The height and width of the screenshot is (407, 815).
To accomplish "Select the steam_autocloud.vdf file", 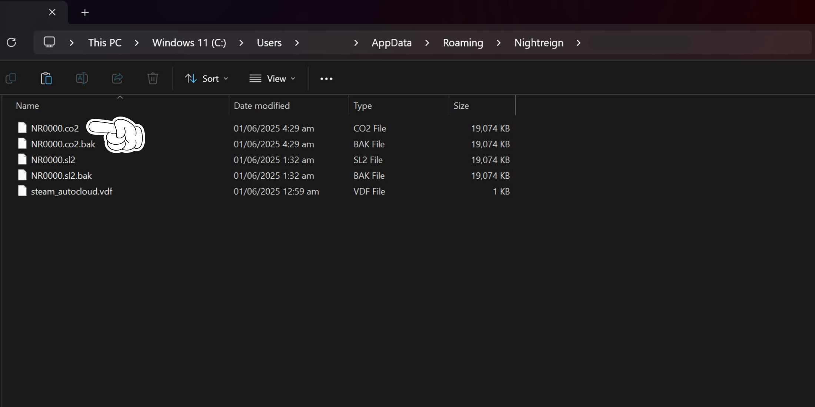I will tap(71, 191).
